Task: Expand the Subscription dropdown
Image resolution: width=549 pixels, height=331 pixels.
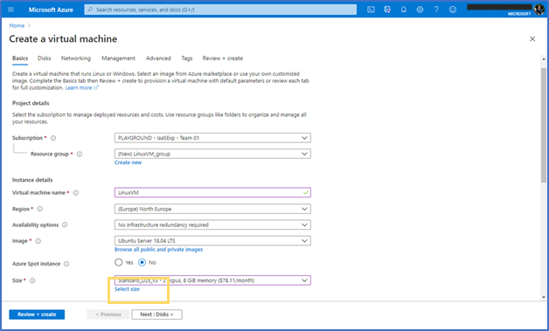Action: point(212,138)
